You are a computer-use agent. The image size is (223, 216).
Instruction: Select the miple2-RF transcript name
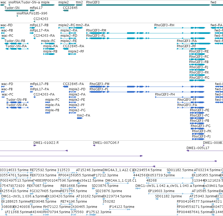tap(76, 51)
